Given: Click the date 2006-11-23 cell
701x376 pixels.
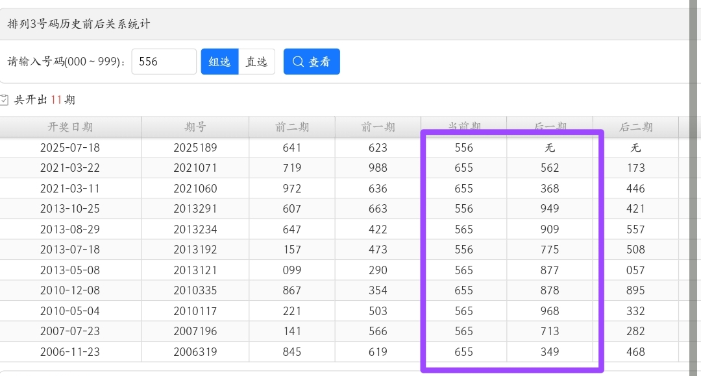Looking at the screenshot, I should (70, 352).
